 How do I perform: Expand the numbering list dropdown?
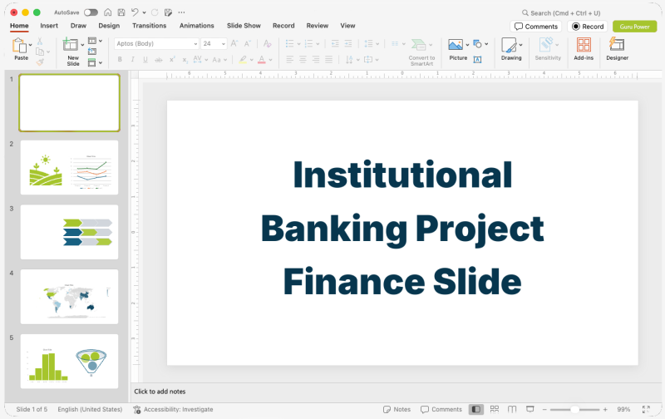coord(318,44)
